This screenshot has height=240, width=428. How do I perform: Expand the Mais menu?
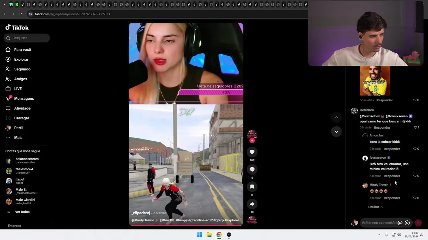[x=18, y=138]
